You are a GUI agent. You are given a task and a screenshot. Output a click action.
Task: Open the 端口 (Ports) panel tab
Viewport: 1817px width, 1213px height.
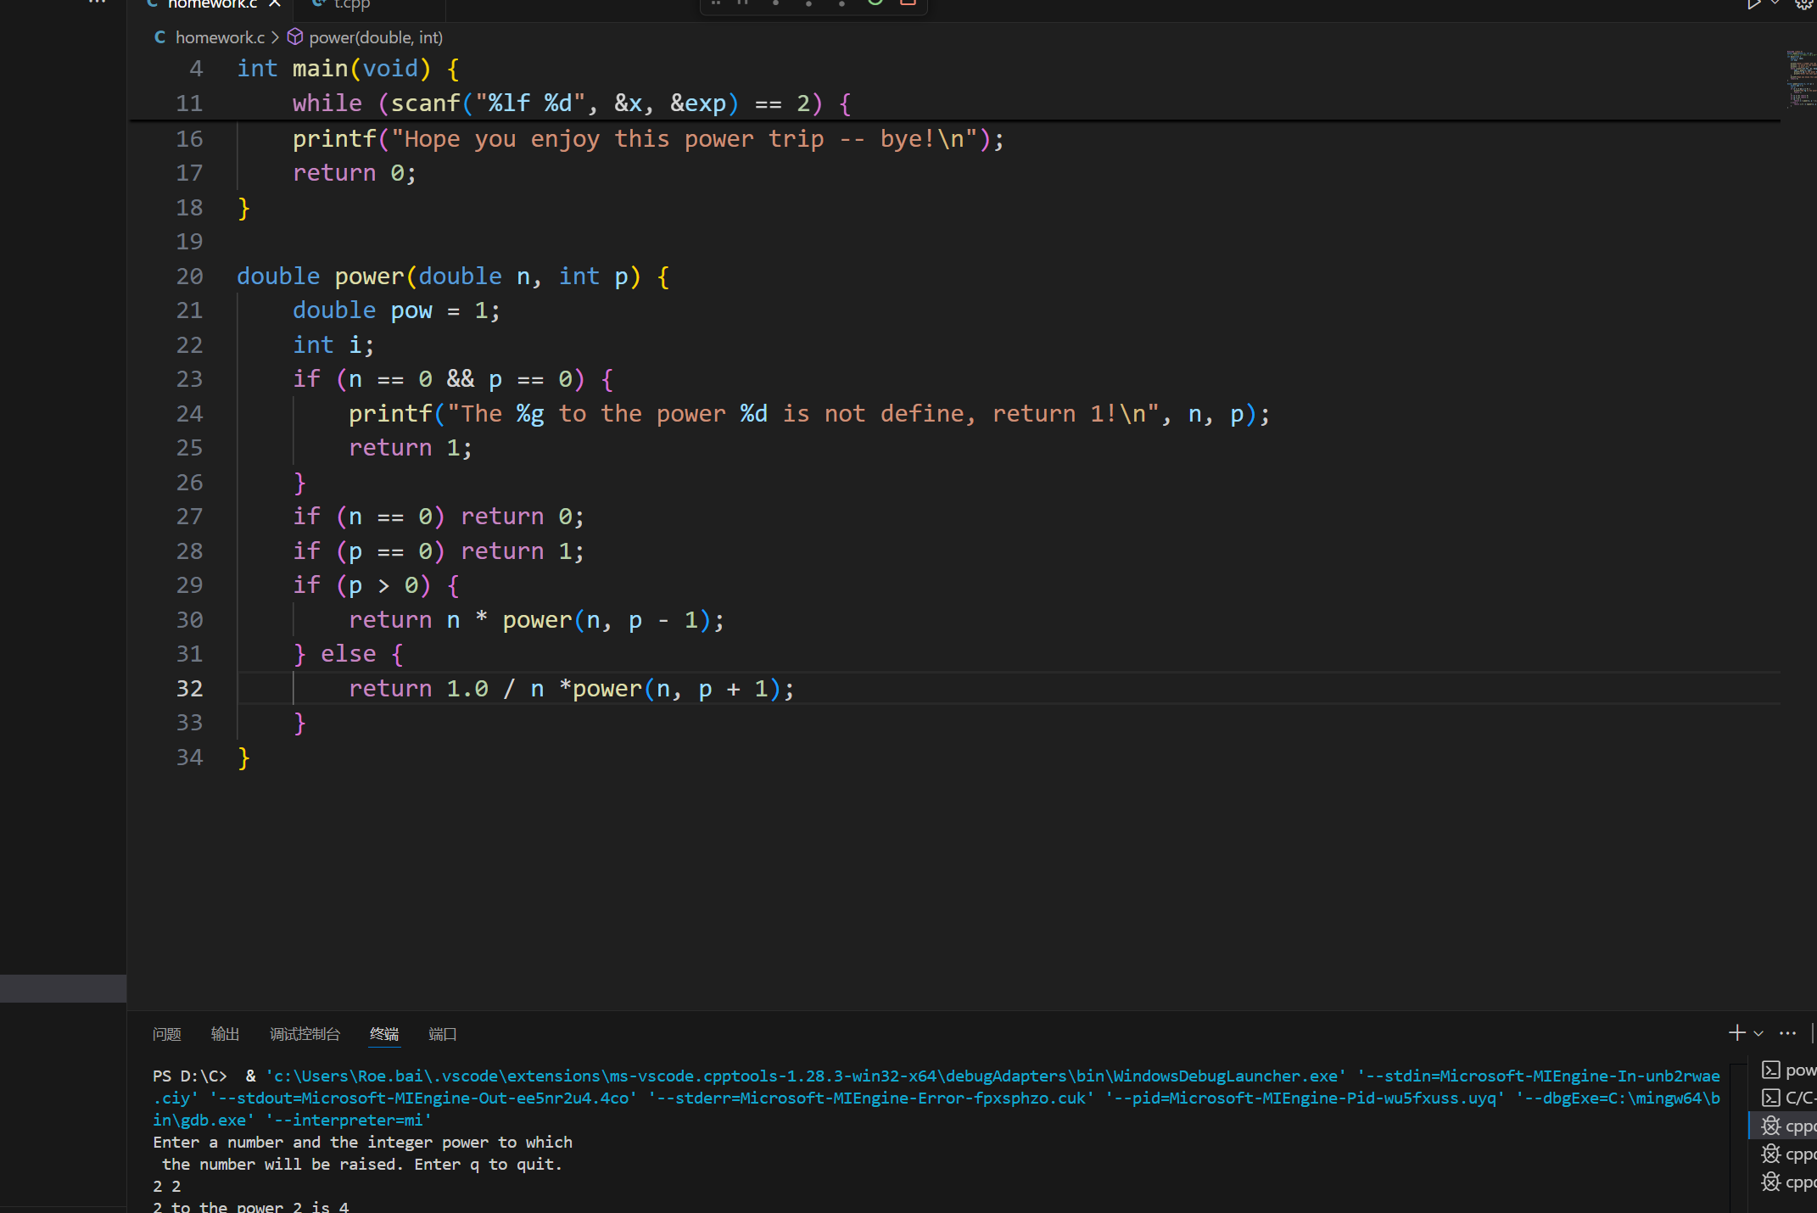point(442,1034)
